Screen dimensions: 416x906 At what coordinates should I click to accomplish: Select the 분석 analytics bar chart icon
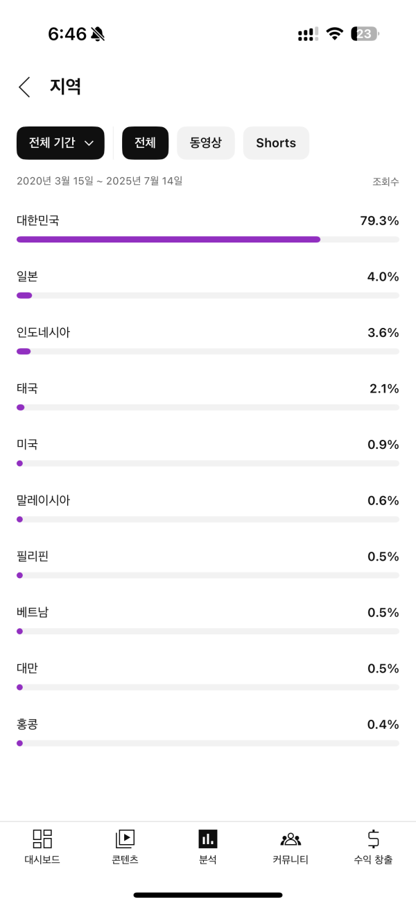coord(208,839)
